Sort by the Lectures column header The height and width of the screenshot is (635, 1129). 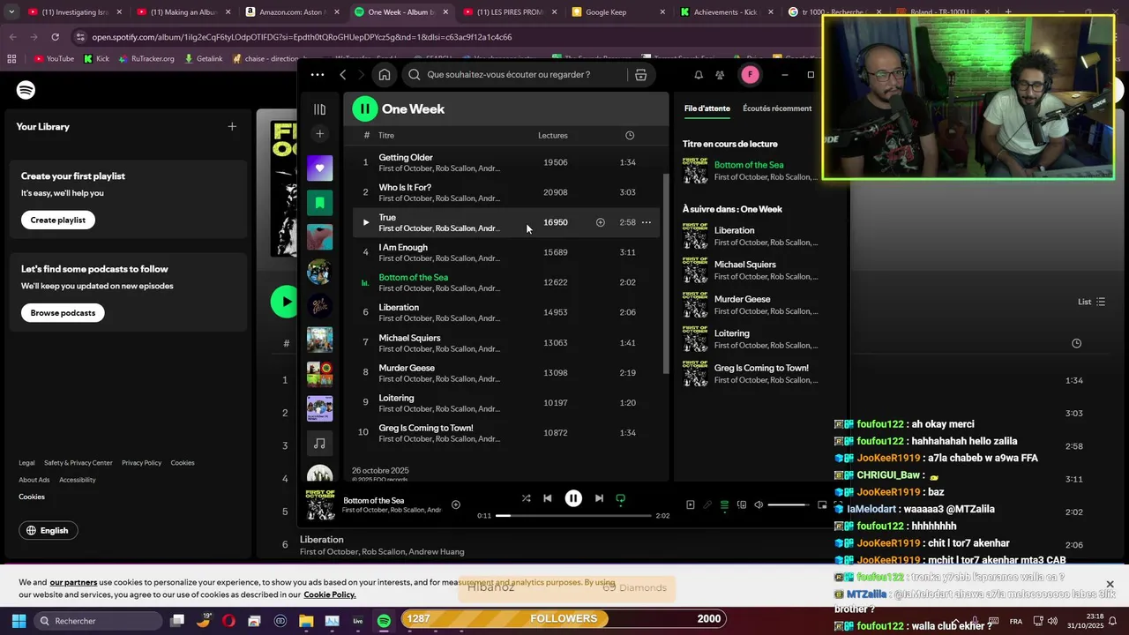[x=553, y=135]
